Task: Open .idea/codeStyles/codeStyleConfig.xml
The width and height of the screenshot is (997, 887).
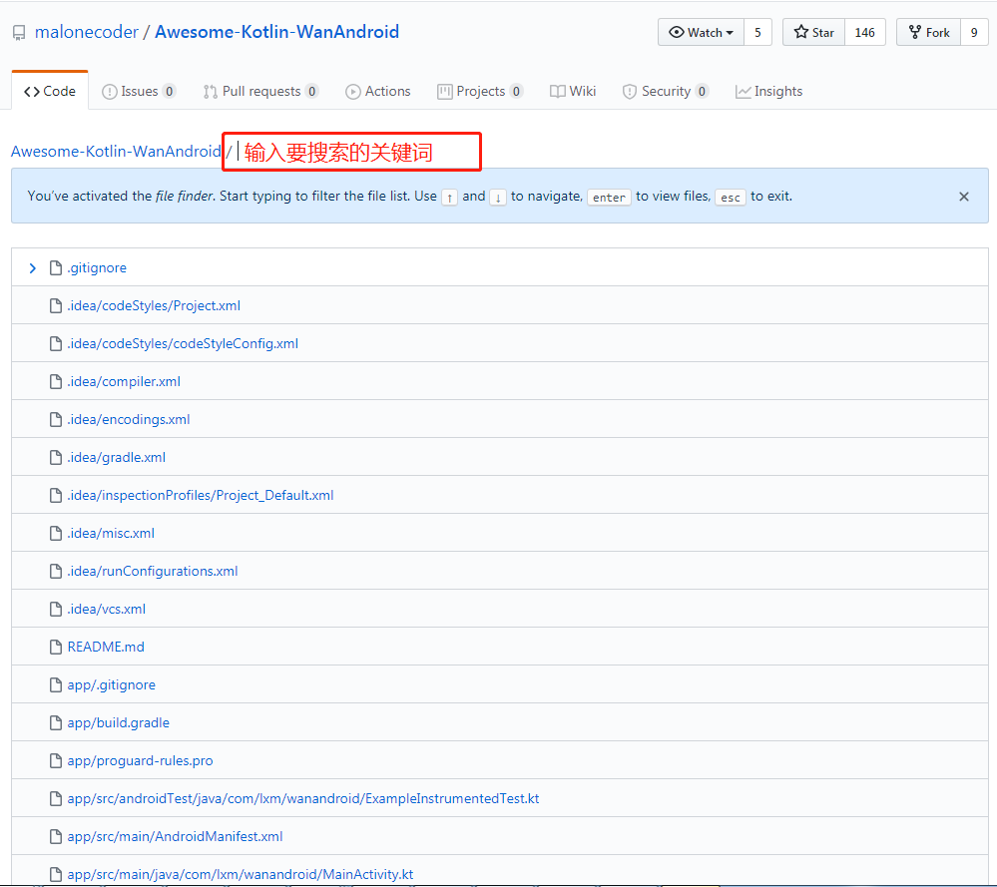Action: pyautogui.click(x=183, y=343)
